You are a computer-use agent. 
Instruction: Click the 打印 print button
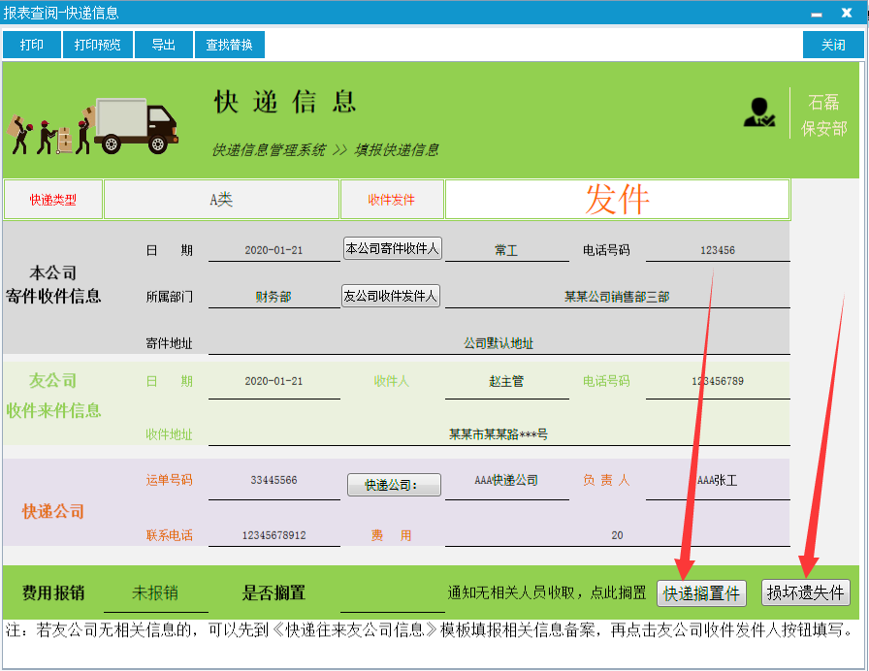click(x=32, y=45)
